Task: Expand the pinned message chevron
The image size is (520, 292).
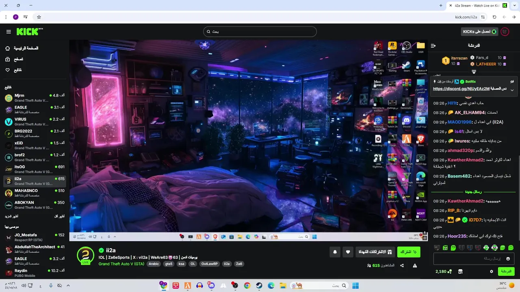Action: click(512, 90)
